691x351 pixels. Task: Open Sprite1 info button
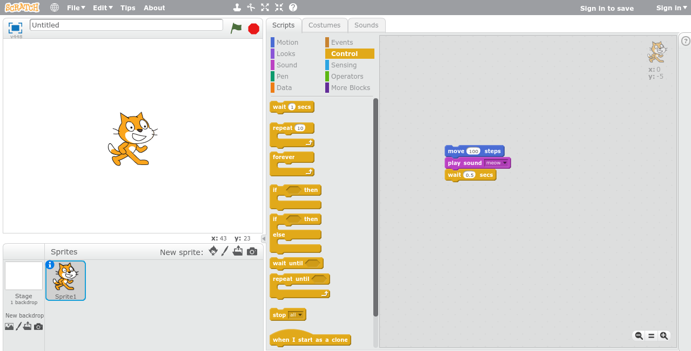coord(50,265)
